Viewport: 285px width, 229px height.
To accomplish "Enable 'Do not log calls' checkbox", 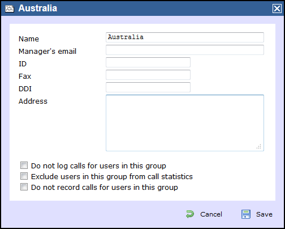I will 24,166.
